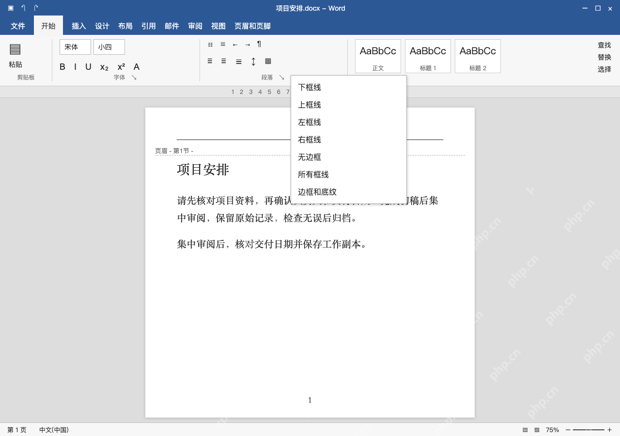Viewport: 620px width, 436px height.
Task: Toggle underline with the U button
Action: coord(88,67)
